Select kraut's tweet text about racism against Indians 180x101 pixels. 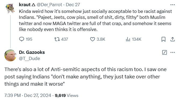pyautogui.click(x=95, y=20)
